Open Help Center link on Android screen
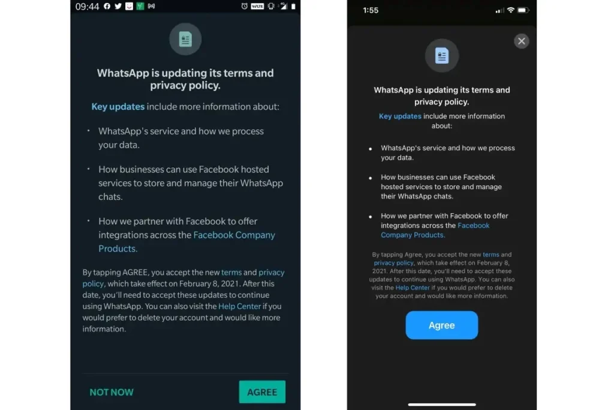Image resolution: width=614 pixels, height=410 pixels. (x=239, y=306)
